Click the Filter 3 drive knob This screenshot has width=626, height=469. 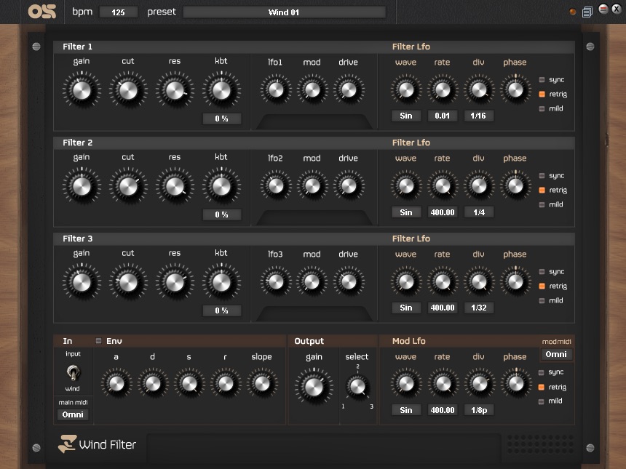[349, 281]
